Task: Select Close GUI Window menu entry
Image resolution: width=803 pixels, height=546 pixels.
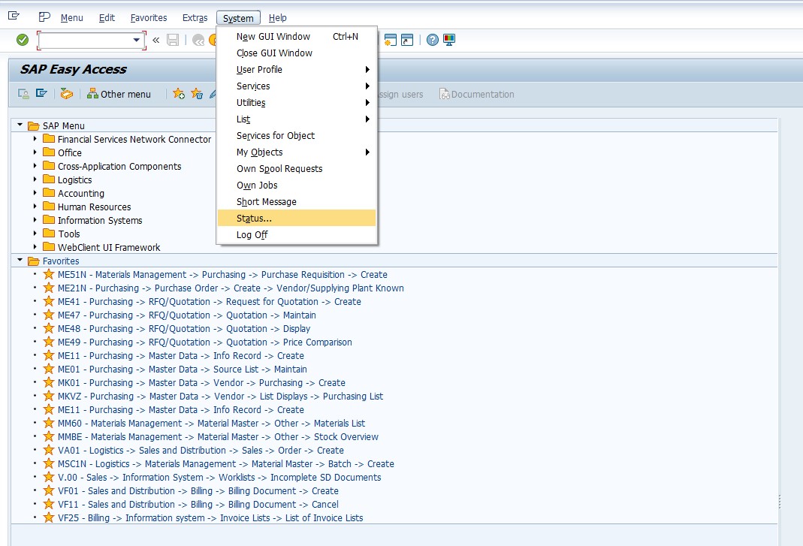Action: tap(297, 53)
